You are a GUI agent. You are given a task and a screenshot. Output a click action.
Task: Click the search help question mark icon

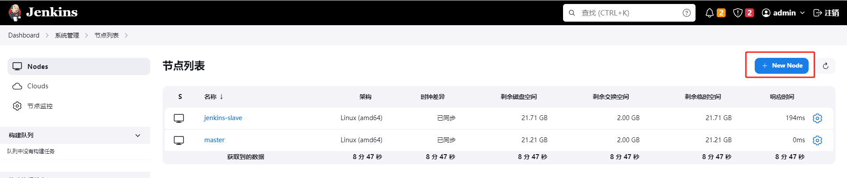(686, 13)
